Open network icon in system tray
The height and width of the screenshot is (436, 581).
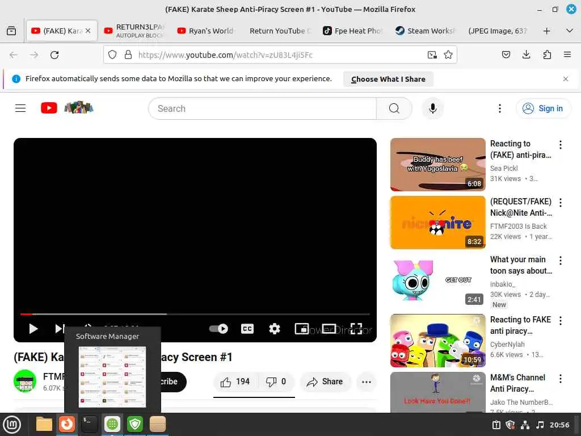tap(525, 425)
